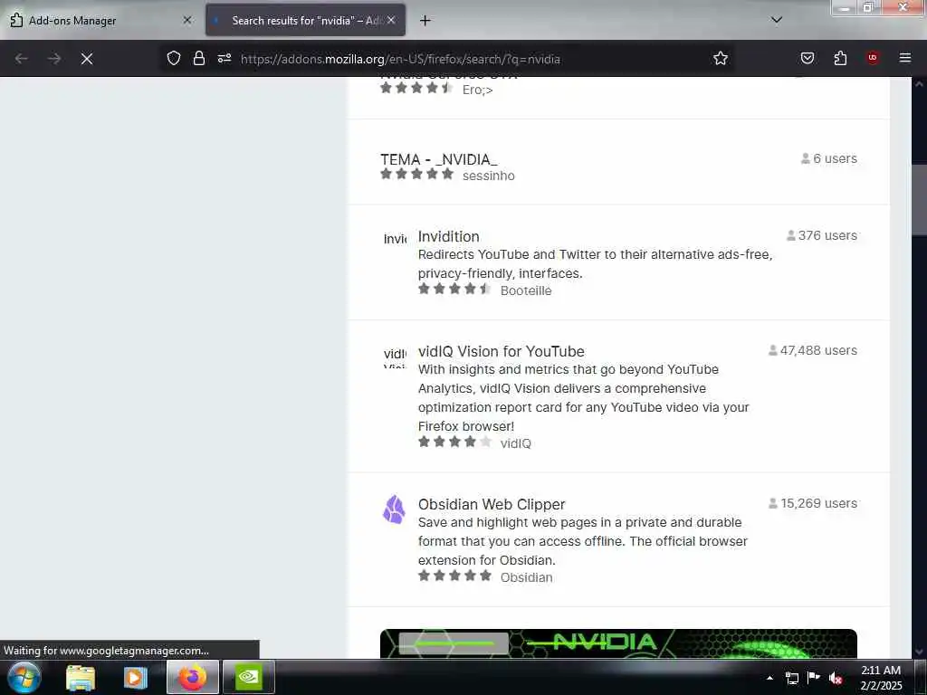Click the 6 users count
Screen dimensions: 927x695
829,158
